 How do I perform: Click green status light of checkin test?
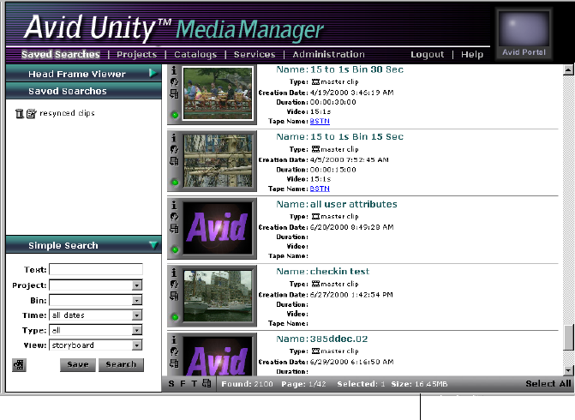[x=176, y=317]
